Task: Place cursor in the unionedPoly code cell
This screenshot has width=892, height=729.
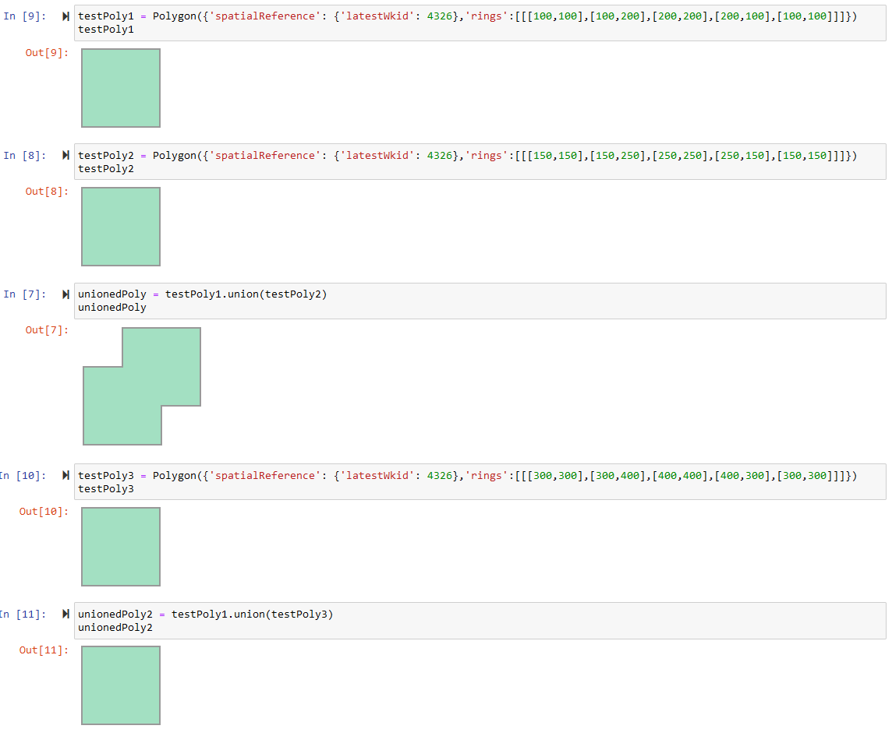Action: [x=234, y=300]
